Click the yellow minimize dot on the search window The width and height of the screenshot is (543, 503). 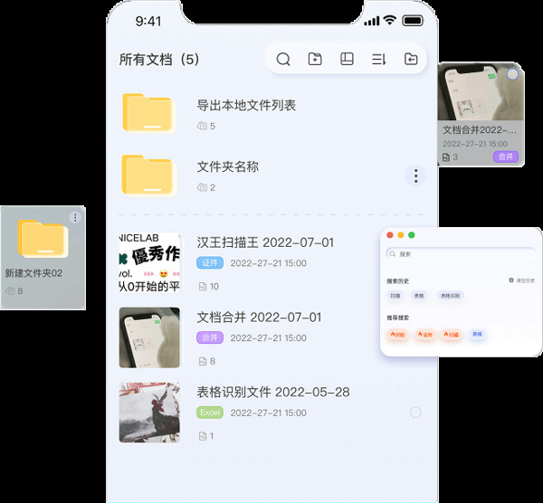pos(401,235)
